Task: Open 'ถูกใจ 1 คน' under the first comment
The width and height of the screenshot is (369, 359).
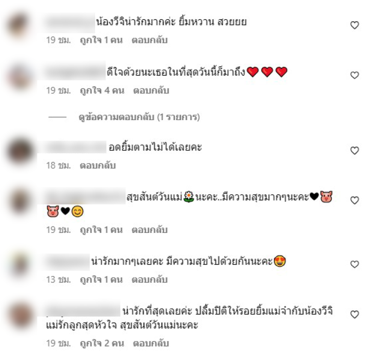Action: (101, 40)
